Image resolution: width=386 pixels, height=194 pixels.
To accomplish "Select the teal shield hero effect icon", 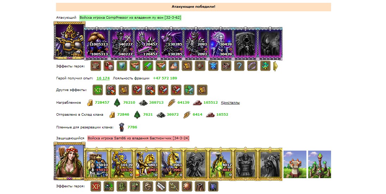I will 122,66.
